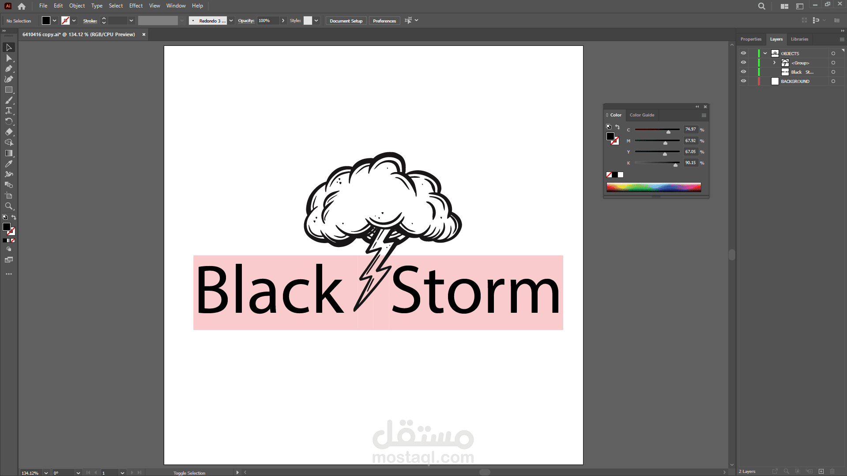This screenshot has width=847, height=476.
Task: Close the 6410416 copy.ai document tab
Action: (144, 34)
